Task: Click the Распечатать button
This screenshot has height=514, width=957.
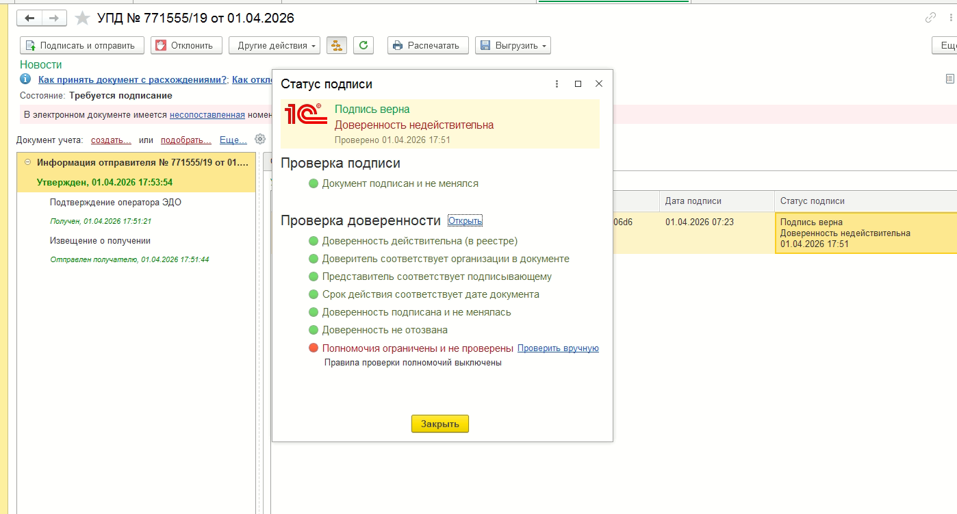Action: pos(428,46)
